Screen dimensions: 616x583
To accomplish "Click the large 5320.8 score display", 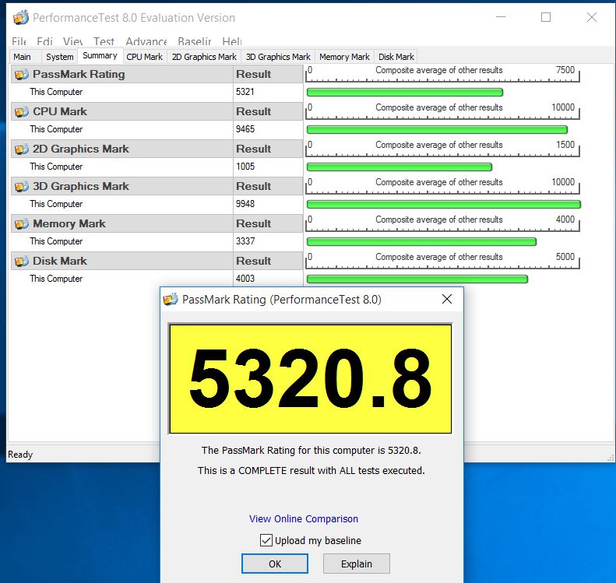I will 310,378.
